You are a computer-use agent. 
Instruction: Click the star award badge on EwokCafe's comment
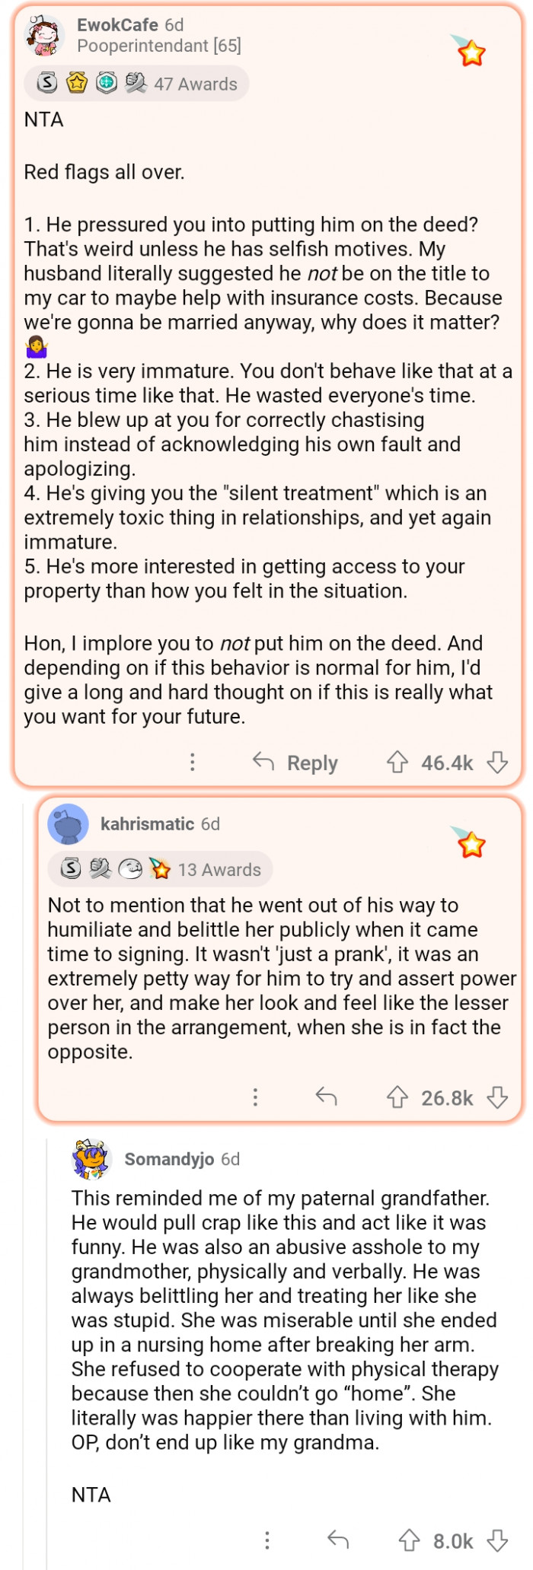471,53
